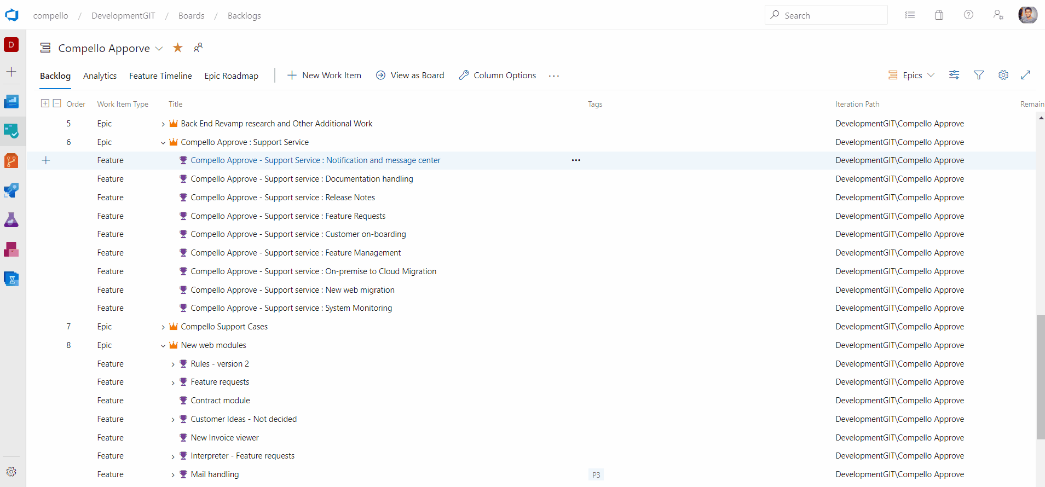Image resolution: width=1045 pixels, height=487 pixels.
Task: Open the Repos hub icon in sidebar
Action: 11,160
